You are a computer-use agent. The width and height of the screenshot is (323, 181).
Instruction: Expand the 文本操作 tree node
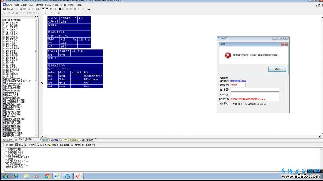click(x=4, y=41)
